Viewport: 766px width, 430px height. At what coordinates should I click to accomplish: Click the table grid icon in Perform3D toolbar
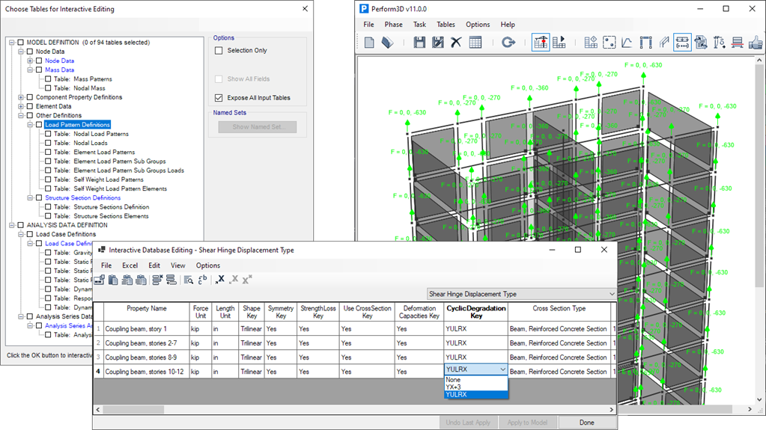tap(475, 43)
